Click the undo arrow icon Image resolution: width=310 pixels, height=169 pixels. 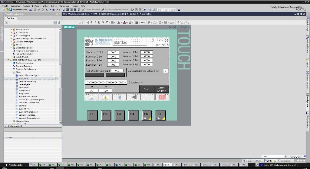(x=51, y=10)
